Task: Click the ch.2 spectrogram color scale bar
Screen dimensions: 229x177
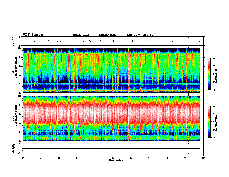Action: tap(209, 122)
